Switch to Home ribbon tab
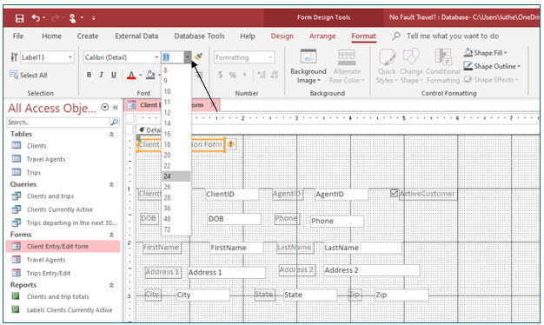Viewport: 544px width, 325px height. [x=51, y=36]
